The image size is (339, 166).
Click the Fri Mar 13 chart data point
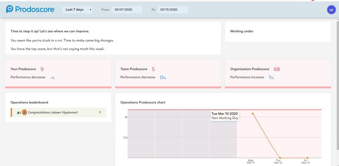tap(308, 158)
